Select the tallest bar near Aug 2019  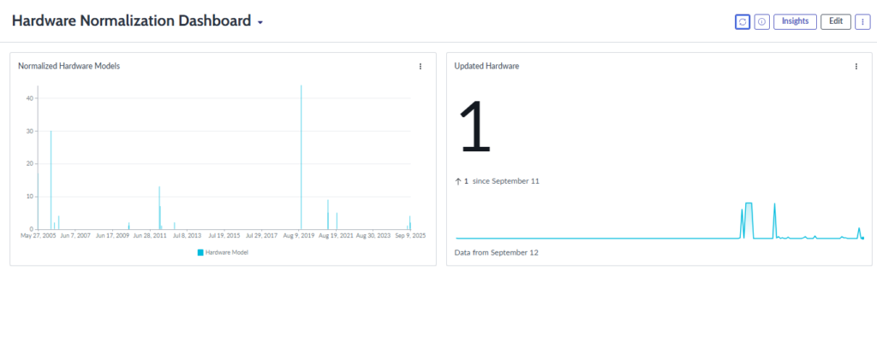click(x=301, y=154)
